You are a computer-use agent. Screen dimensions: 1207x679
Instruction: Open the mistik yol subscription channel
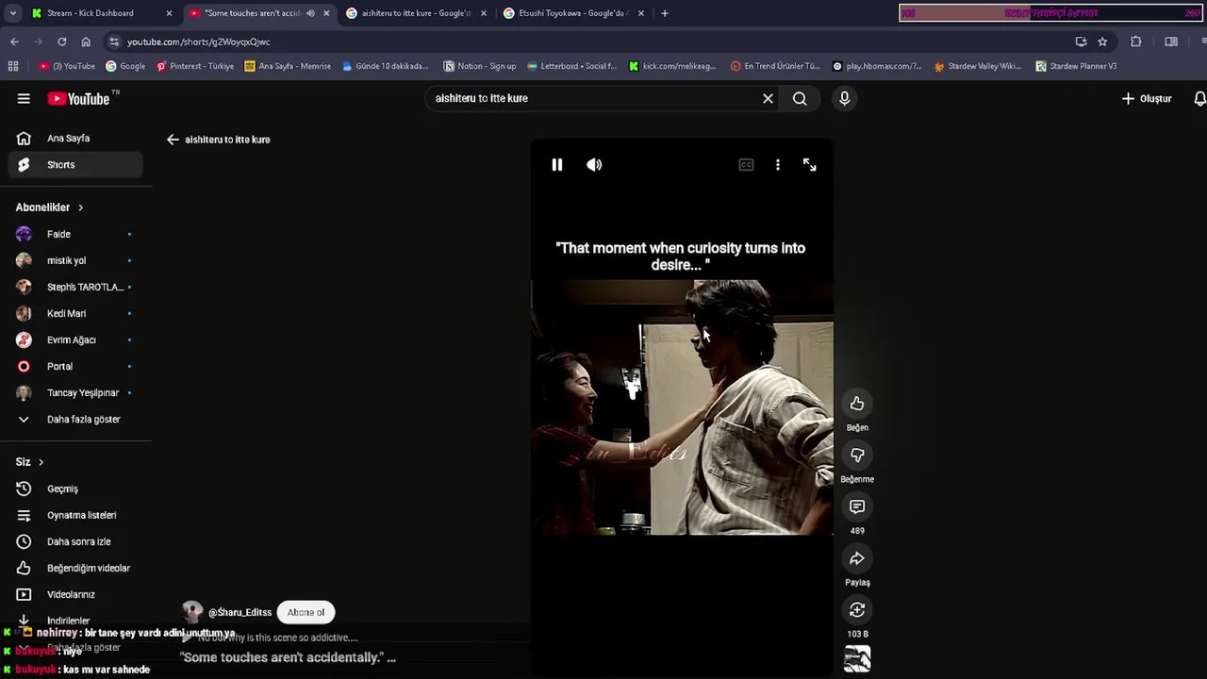75,260
